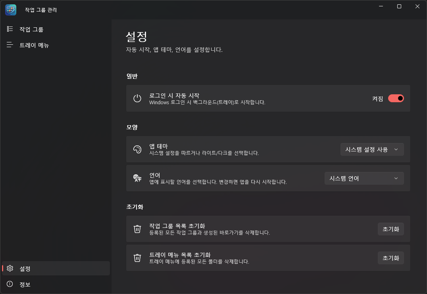Screen dimensions: 427x294
Task: Click the 작업 그룹 목록 초기화 title text
Action: [x=177, y=226]
